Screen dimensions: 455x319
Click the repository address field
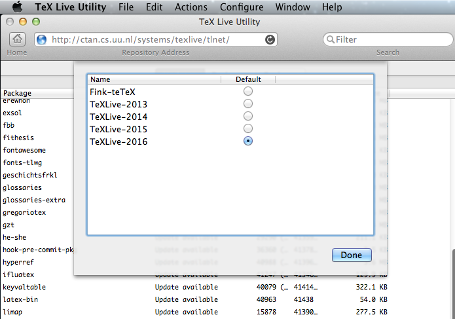click(x=156, y=39)
